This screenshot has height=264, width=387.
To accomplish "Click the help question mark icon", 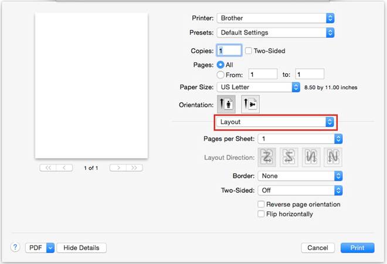I will (x=15, y=248).
